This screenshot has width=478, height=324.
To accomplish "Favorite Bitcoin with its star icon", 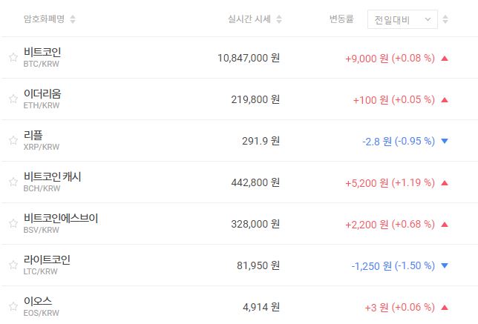I will (x=13, y=57).
